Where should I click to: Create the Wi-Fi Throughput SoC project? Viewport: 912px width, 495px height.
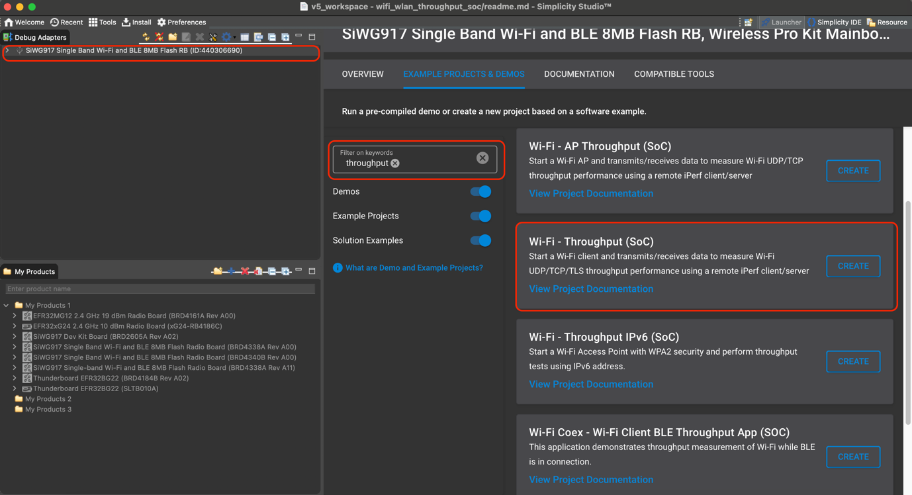852,266
